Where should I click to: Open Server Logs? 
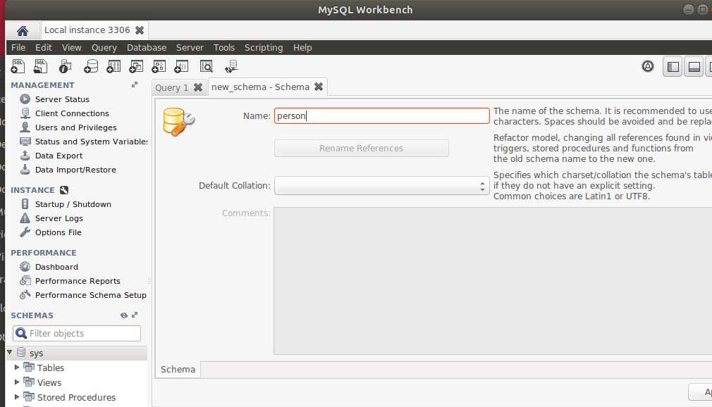(x=51, y=218)
